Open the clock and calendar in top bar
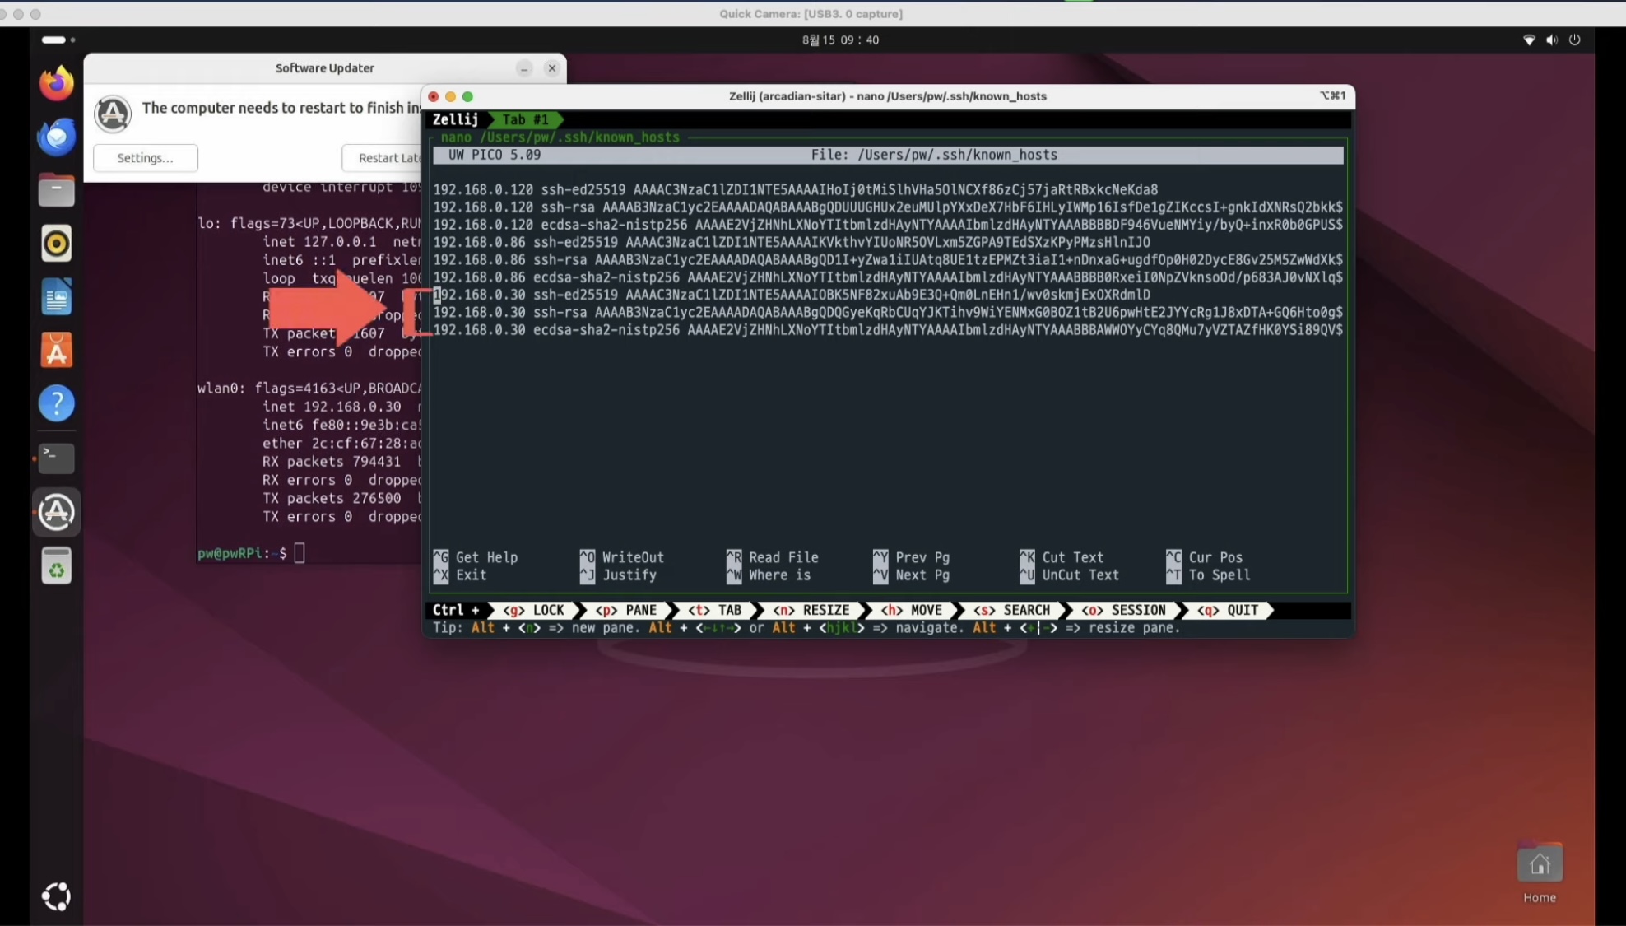Screen dimensions: 1626x926 (840, 40)
